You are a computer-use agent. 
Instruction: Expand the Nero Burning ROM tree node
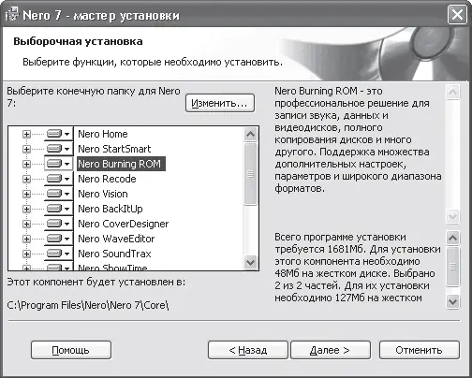point(26,164)
